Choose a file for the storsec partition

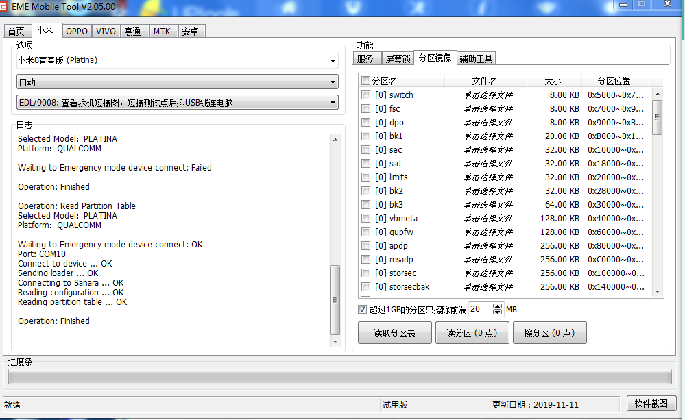pyautogui.click(x=488, y=273)
